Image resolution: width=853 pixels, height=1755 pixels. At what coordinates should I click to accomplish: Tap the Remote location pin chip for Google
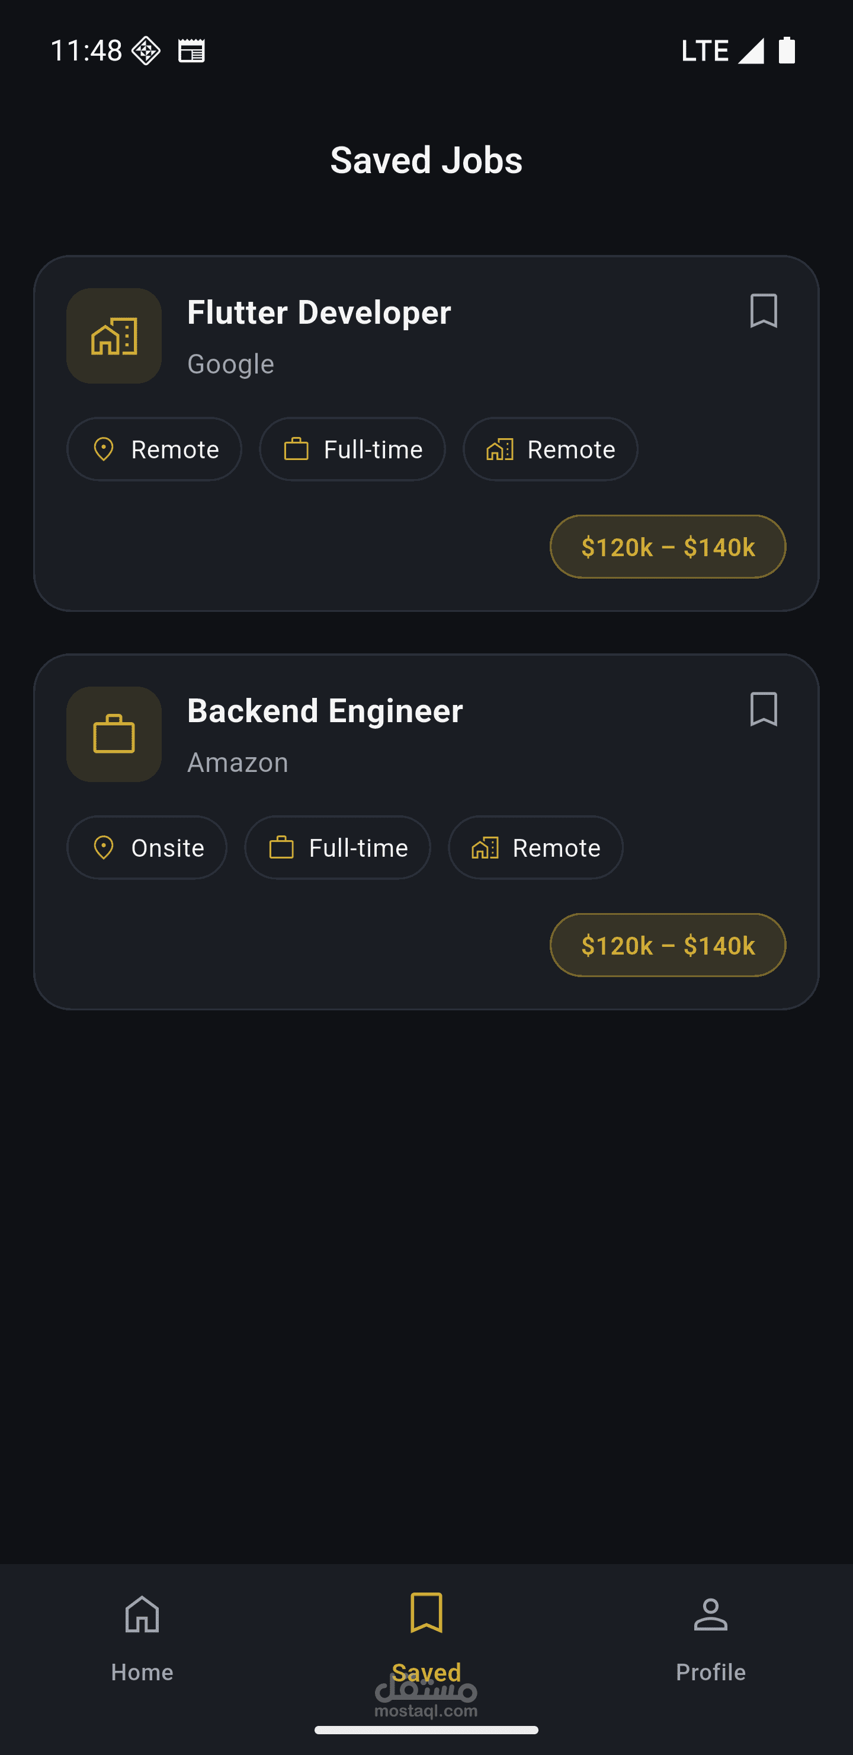(155, 449)
